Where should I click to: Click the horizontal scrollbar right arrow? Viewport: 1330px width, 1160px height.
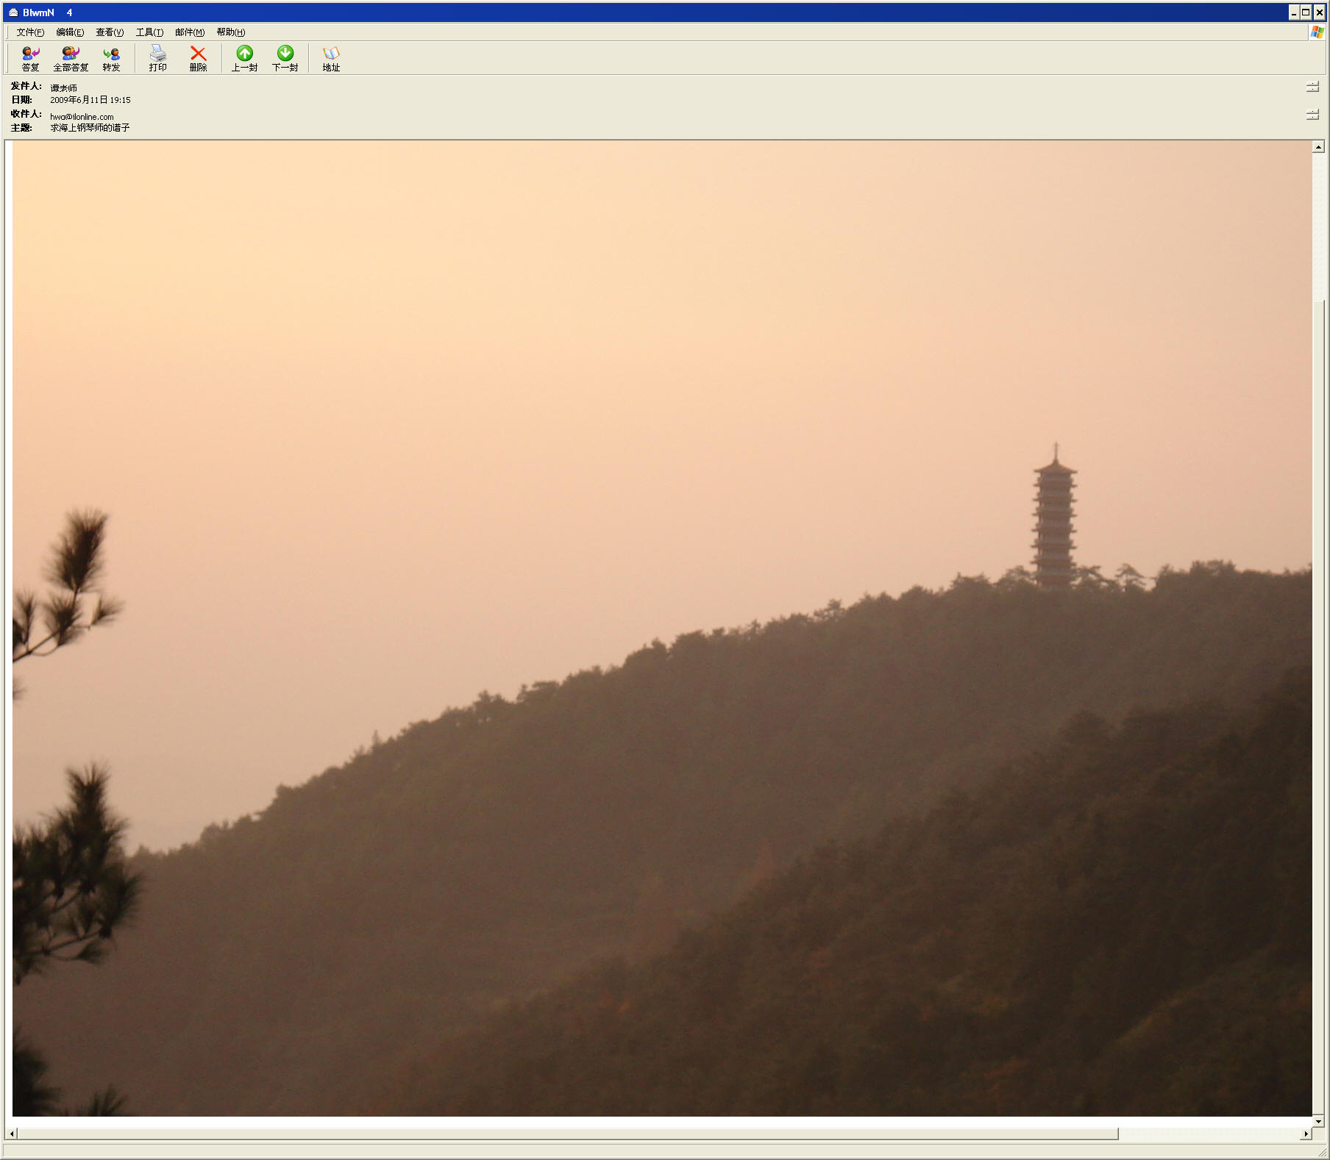tap(1306, 1134)
